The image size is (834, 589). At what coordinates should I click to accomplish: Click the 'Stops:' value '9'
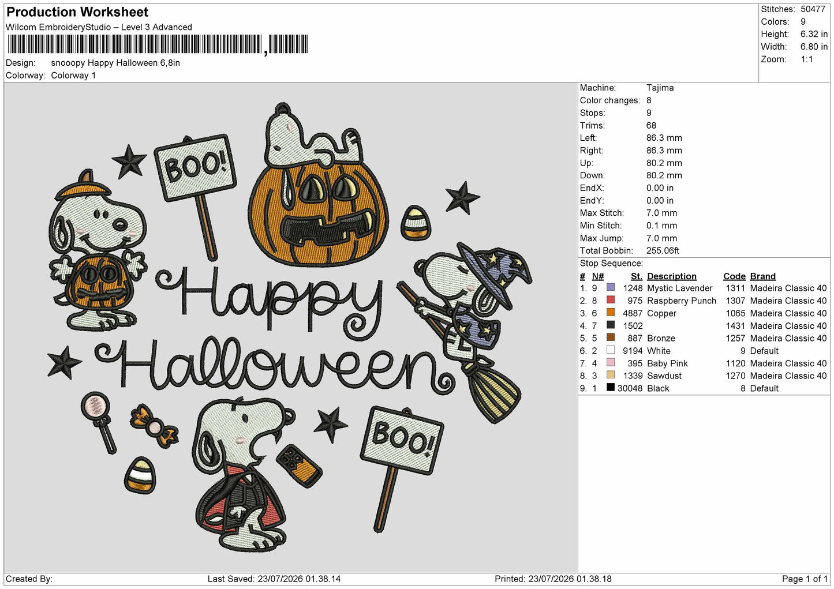(649, 113)
